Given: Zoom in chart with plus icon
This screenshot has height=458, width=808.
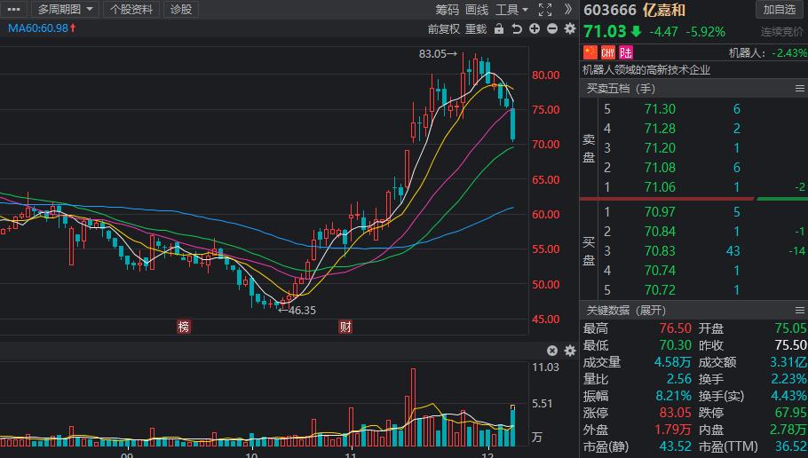Looking at the screenshot, I should (x=535, y=29).
